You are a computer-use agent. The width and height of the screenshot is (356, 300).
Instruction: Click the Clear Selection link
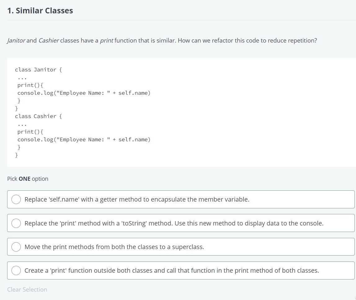coord(27,289)
